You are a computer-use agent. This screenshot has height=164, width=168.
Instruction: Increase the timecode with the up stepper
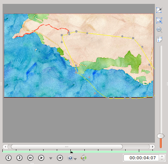tap(162, 156)
